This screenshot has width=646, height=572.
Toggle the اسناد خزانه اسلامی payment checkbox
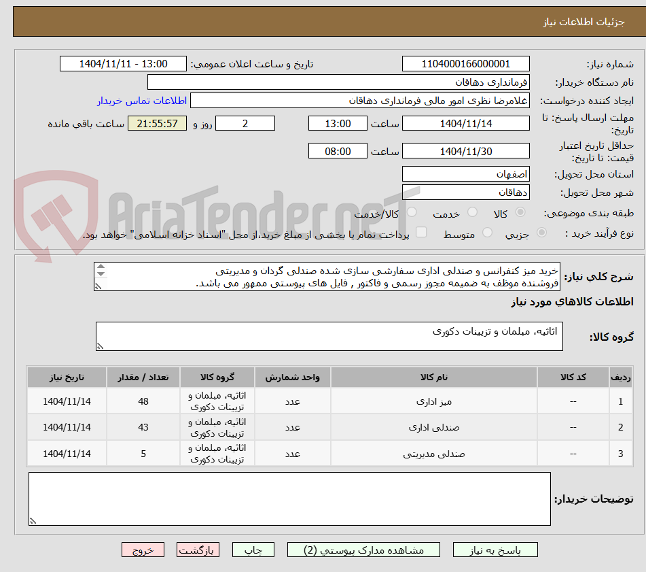click(421, 232)
